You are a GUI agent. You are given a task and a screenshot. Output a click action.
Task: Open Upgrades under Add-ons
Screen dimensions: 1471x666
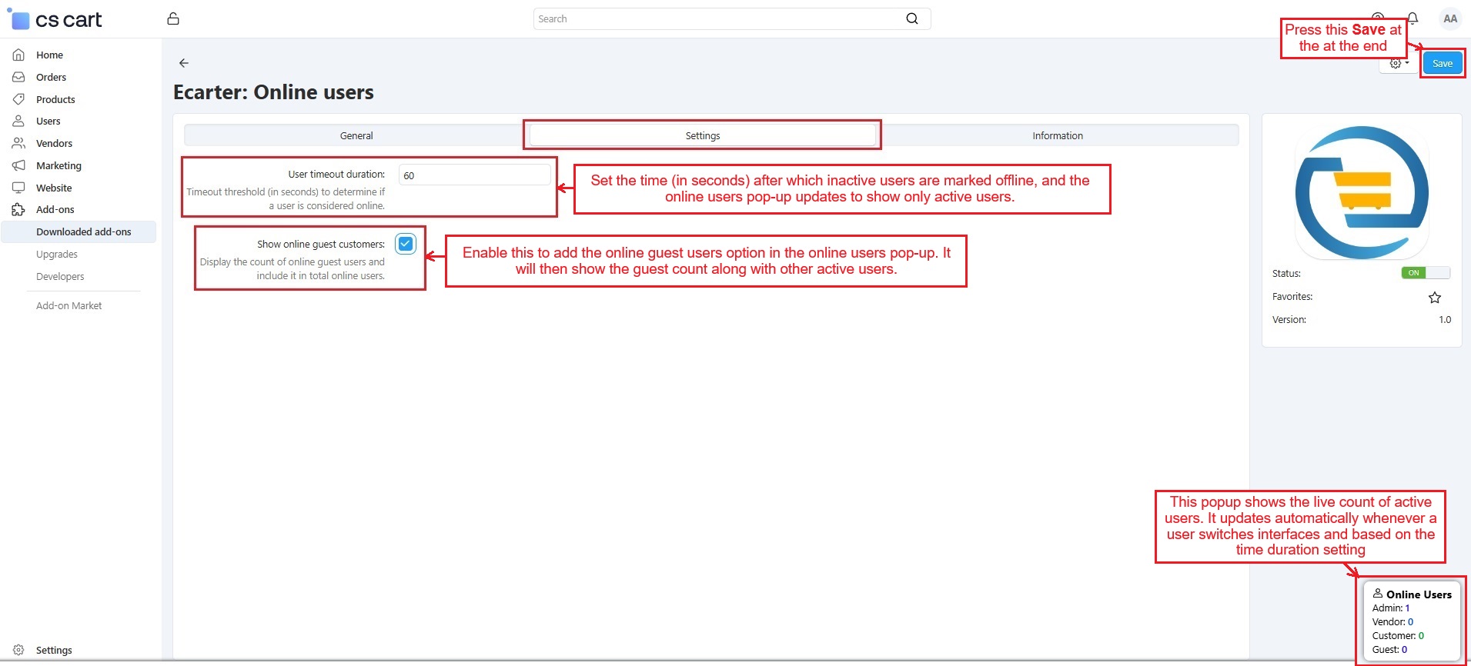57,254
